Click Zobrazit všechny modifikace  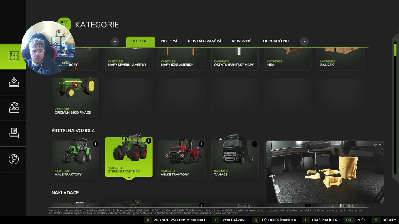pyautogui.click(x=175, y=220)
